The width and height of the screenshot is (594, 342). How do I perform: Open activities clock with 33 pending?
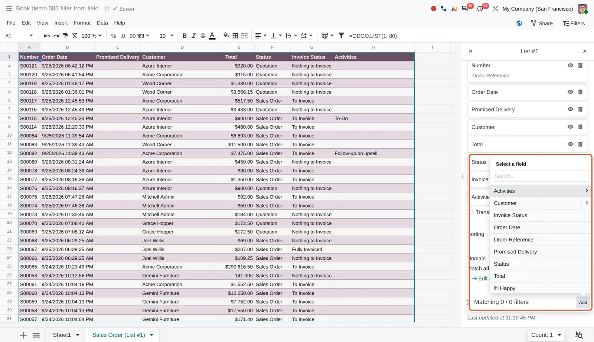[x=481, y=8]
